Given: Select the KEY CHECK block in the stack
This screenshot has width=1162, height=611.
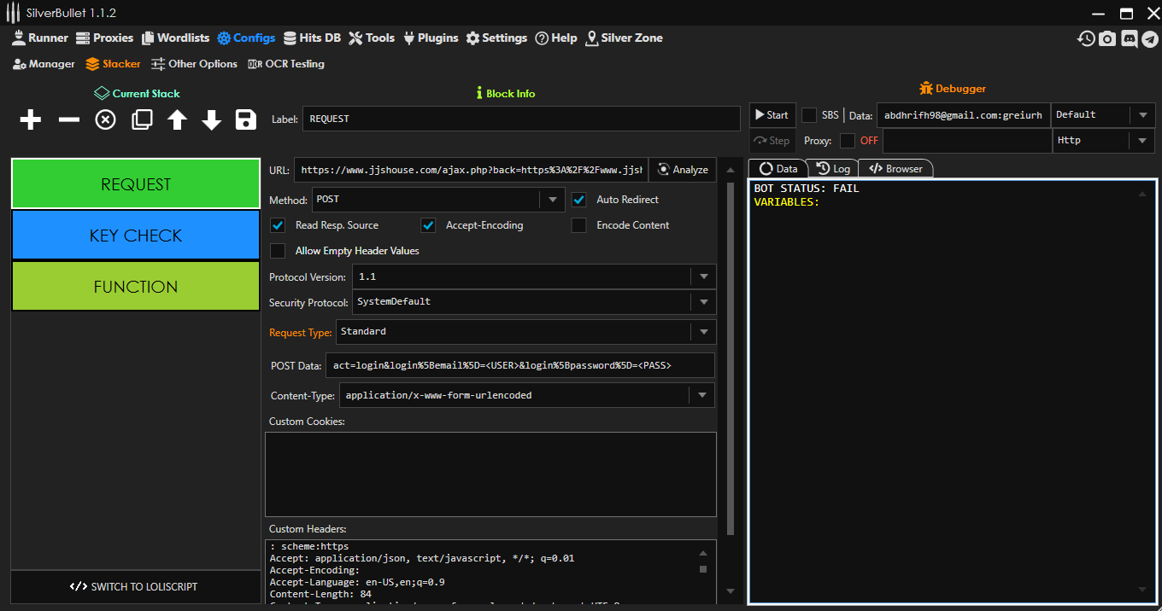Looking at the screenshot, I should [136, 236].
